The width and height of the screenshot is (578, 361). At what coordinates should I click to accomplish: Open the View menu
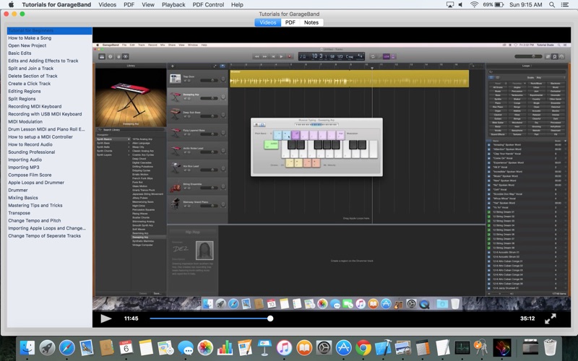click(x=148, y=5)
